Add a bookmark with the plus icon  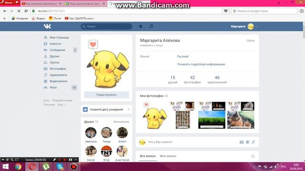tap(4, 19)
